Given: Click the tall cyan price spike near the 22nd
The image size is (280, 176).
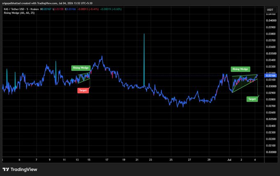Looking at the screenshot, I should click(x=144, y=60).
